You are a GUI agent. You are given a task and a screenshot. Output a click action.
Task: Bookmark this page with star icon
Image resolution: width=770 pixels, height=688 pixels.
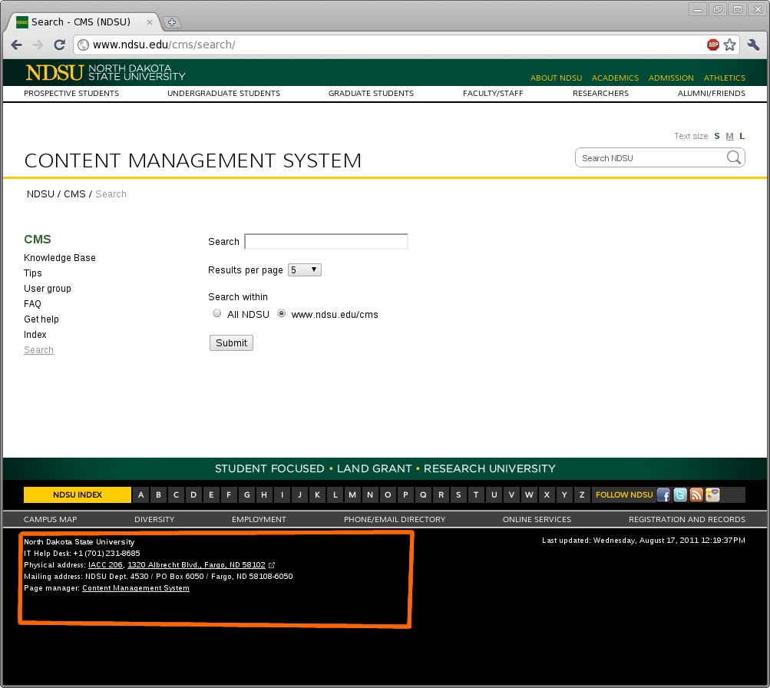pyautogui.click(x=729, y=45)
